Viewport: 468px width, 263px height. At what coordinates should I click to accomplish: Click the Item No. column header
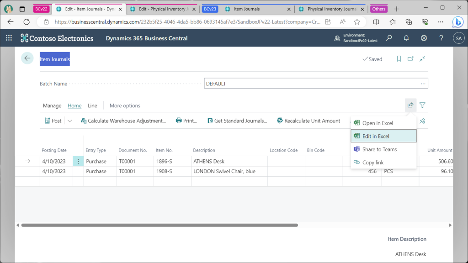tap(164, 150)
